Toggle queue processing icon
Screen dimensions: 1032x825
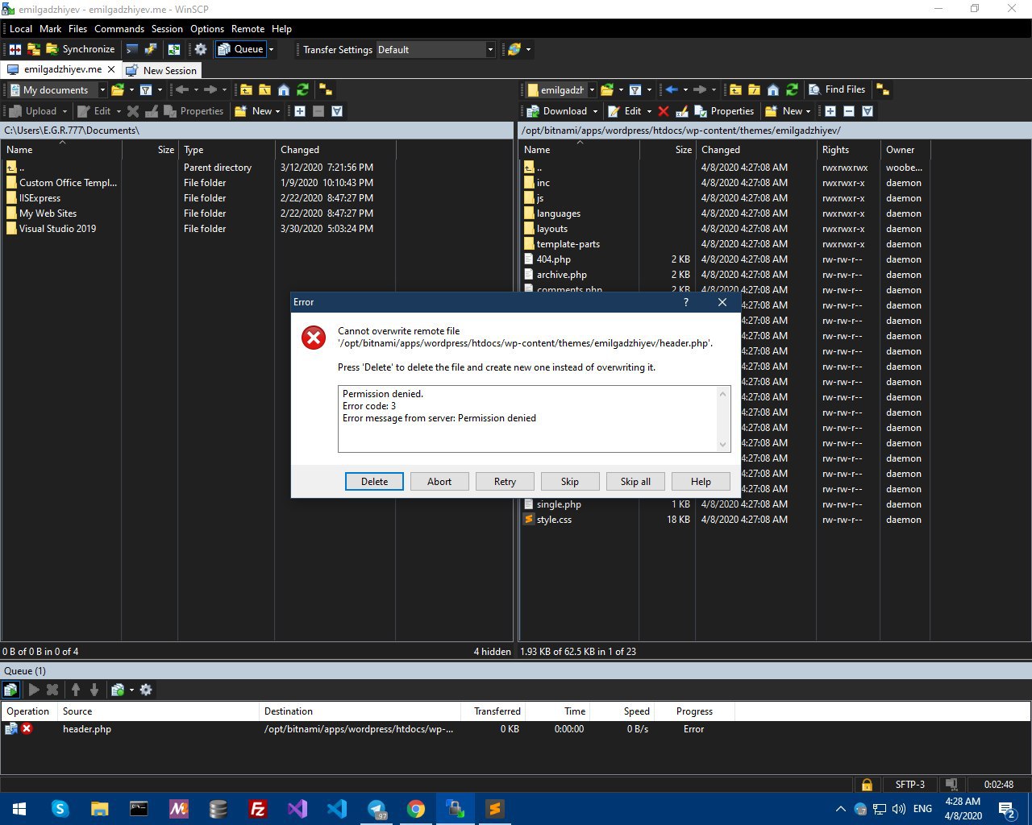coord(10,690)
